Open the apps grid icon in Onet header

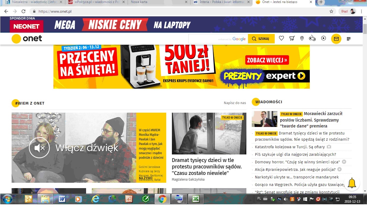(x=348, y=39)
